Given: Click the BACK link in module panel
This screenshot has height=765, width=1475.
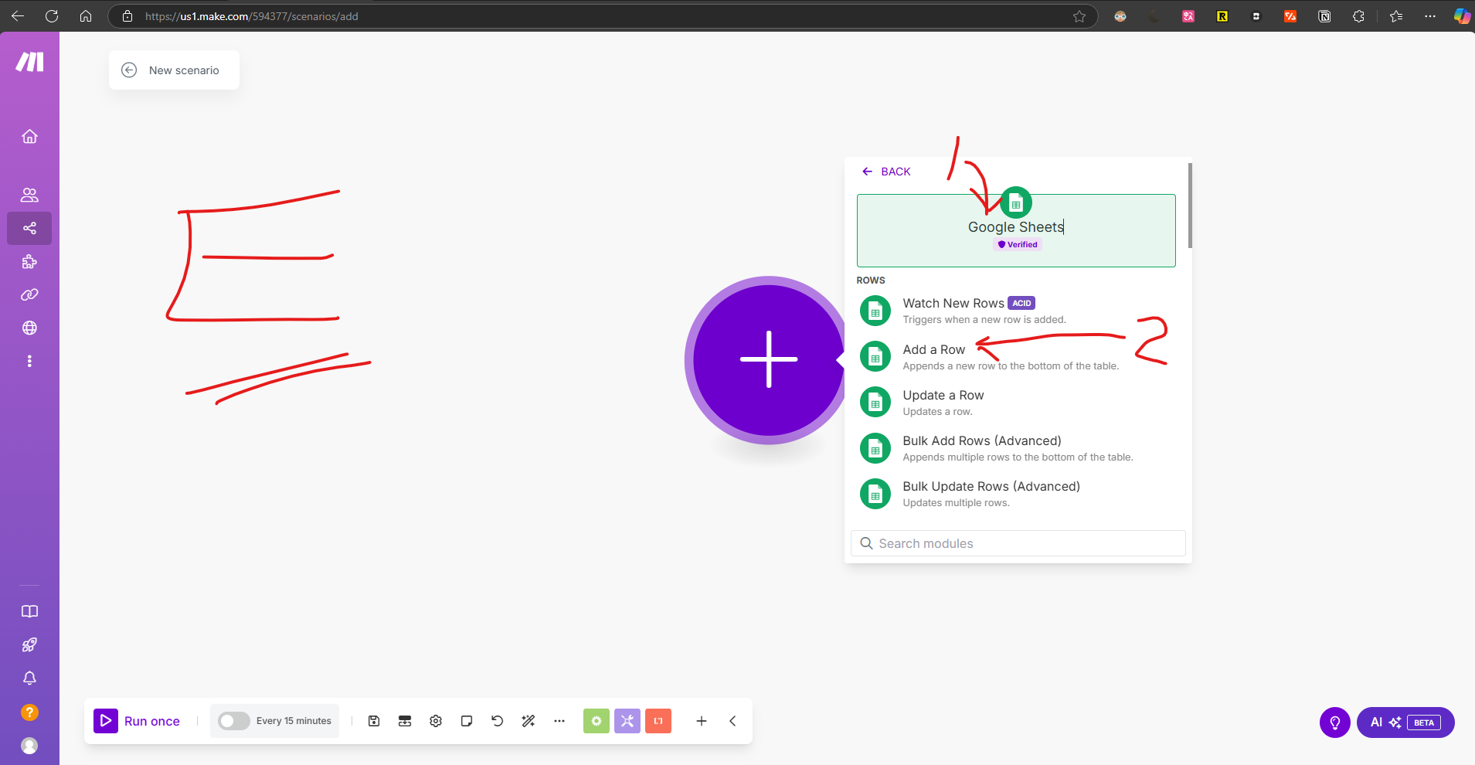Looking at the screenshot, I should pos(886,172).
